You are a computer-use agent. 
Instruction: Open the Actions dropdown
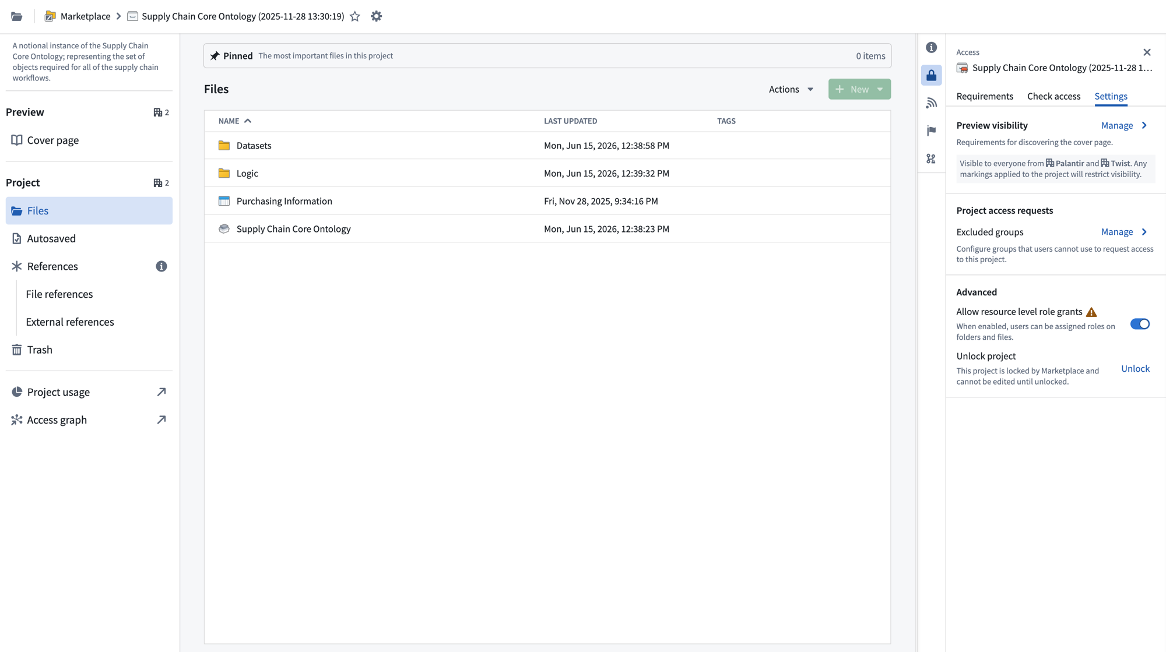(791, 89)
